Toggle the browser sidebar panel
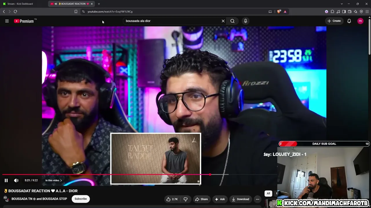 [x=344, y=12]
